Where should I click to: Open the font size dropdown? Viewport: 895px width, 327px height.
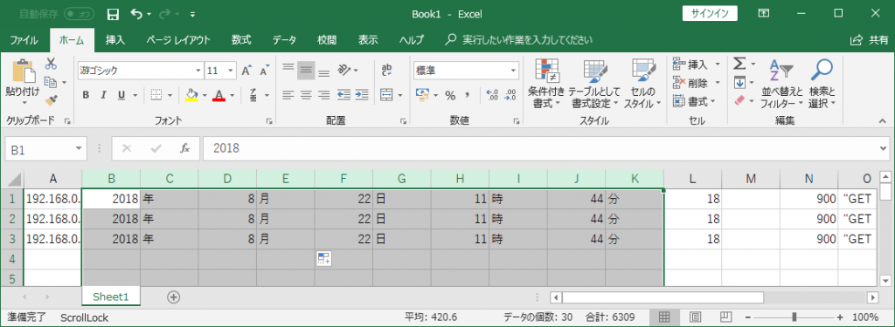(231, 71)
